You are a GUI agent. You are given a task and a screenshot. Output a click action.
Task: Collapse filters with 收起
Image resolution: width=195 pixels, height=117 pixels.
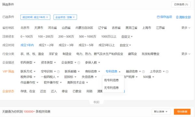tap(97, 102)
